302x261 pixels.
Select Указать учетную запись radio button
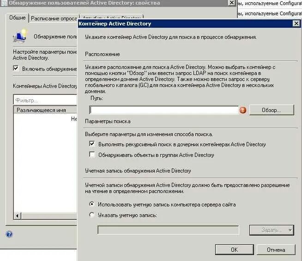(92, 215)
